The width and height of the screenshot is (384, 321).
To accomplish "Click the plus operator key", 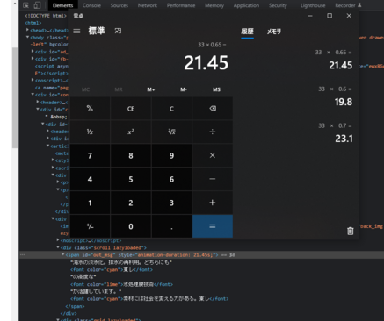I will (213, 203).
